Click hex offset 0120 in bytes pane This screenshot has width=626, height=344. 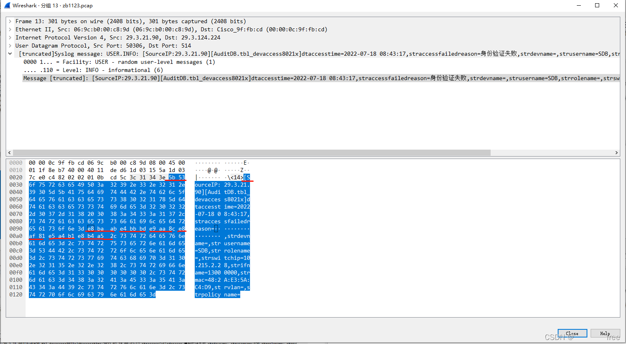coord(16,294)
